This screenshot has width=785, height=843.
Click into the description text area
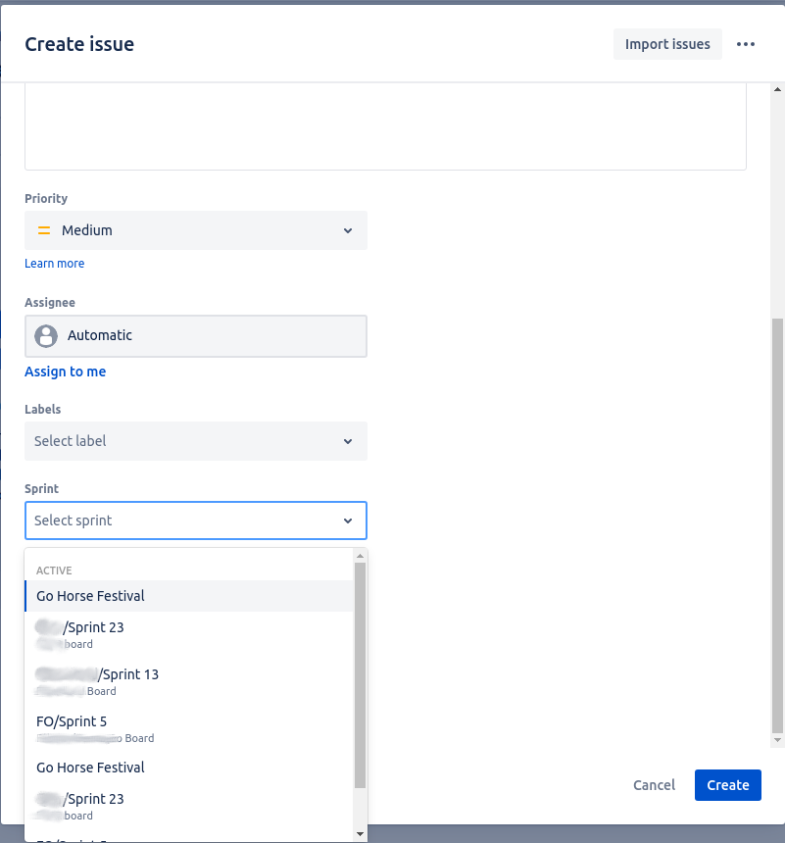[385, 127]
